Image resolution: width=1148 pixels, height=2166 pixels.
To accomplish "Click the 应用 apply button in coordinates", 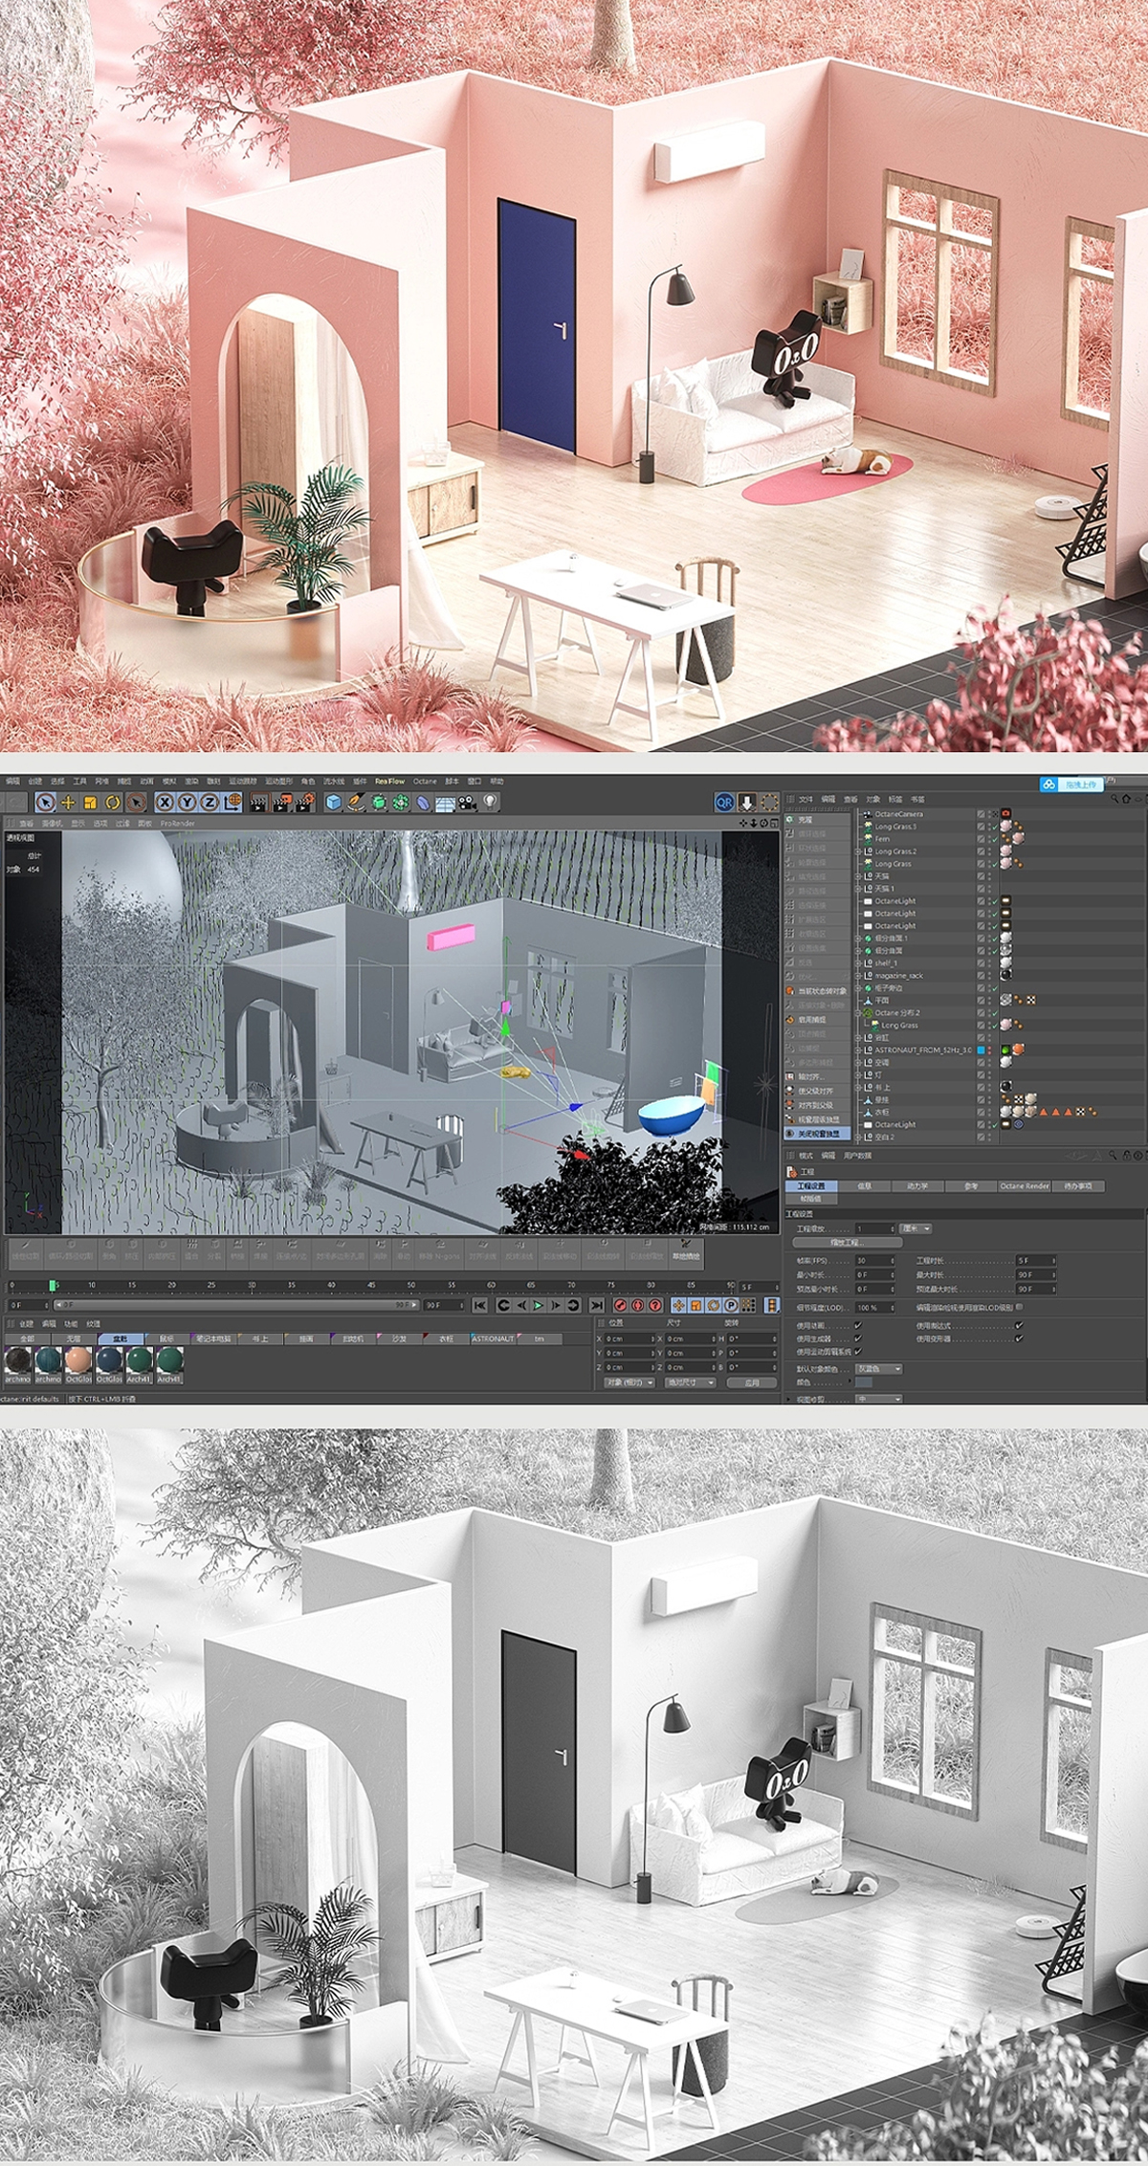I will click(x=751, y=1382).
